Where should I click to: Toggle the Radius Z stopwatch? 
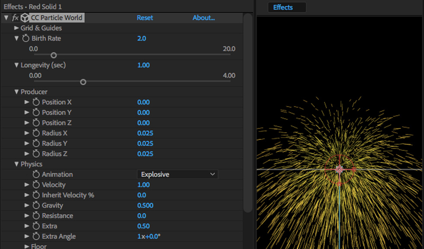[x=36, y=153]
